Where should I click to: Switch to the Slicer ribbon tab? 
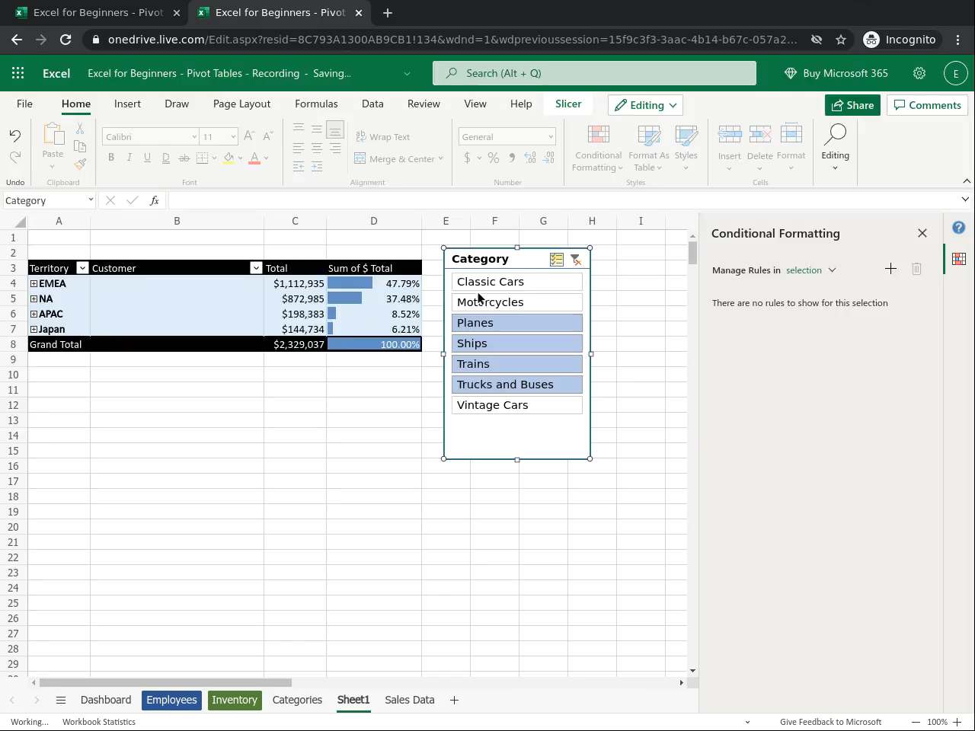pos(567,104)
